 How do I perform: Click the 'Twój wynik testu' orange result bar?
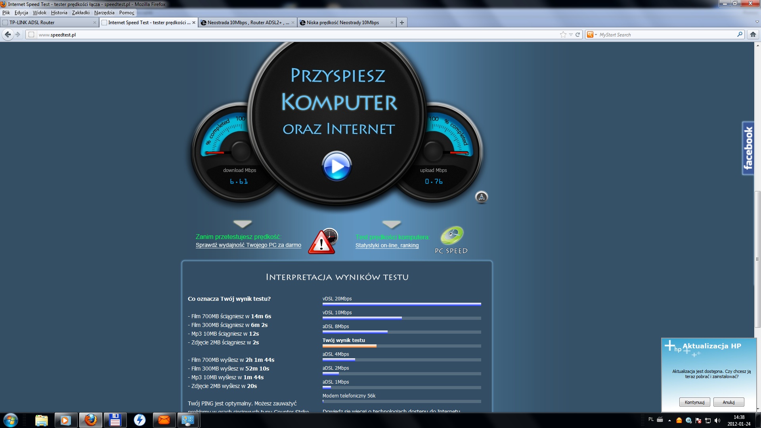[349, 346]
